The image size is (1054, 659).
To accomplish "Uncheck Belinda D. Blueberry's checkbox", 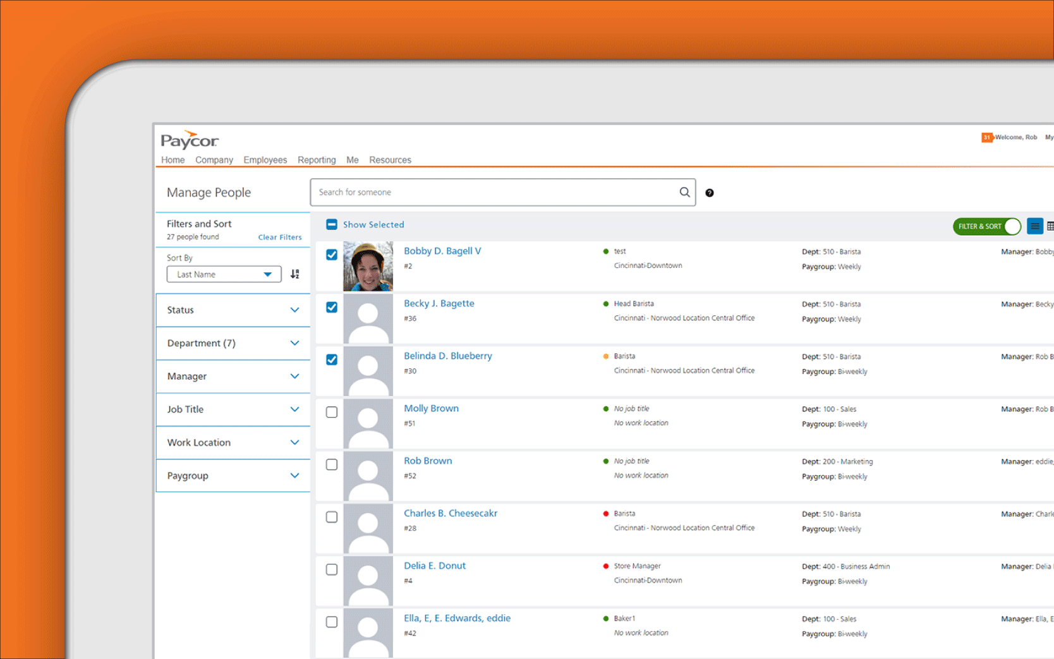I will pos(332,360).
